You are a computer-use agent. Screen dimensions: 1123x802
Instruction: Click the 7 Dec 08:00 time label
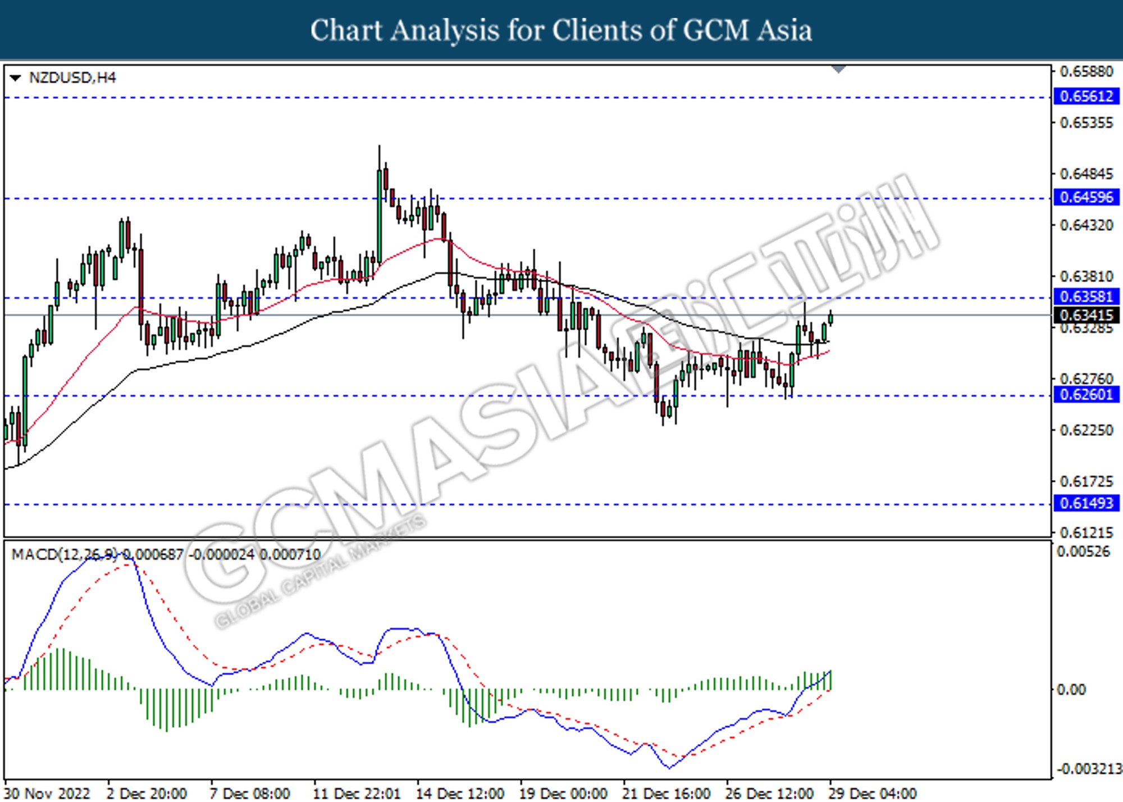tap(250, 794)
